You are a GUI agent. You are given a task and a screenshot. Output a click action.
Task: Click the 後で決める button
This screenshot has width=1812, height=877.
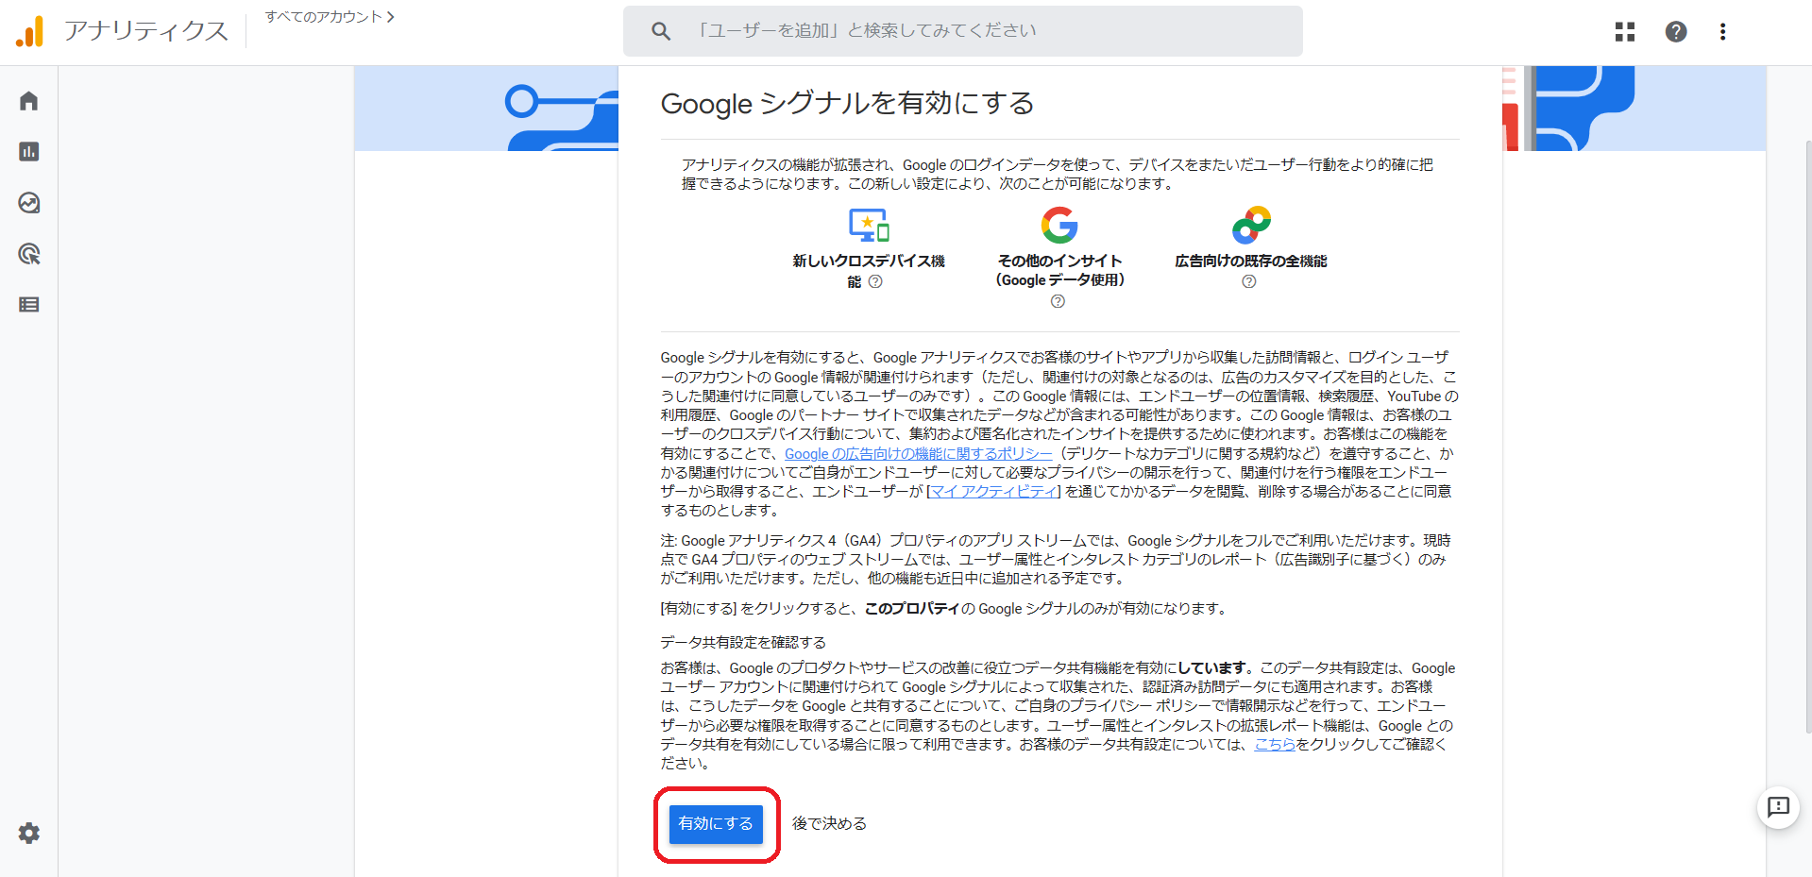(x=829, y=824)
